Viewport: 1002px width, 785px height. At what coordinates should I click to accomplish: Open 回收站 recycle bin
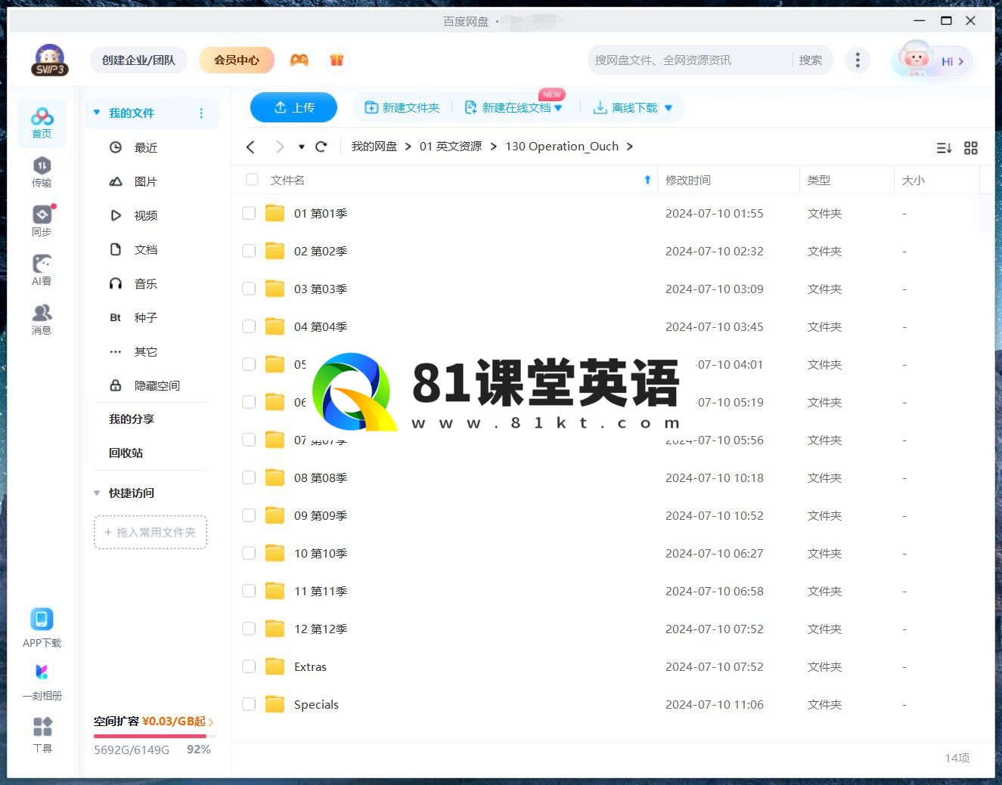point(126,453)
